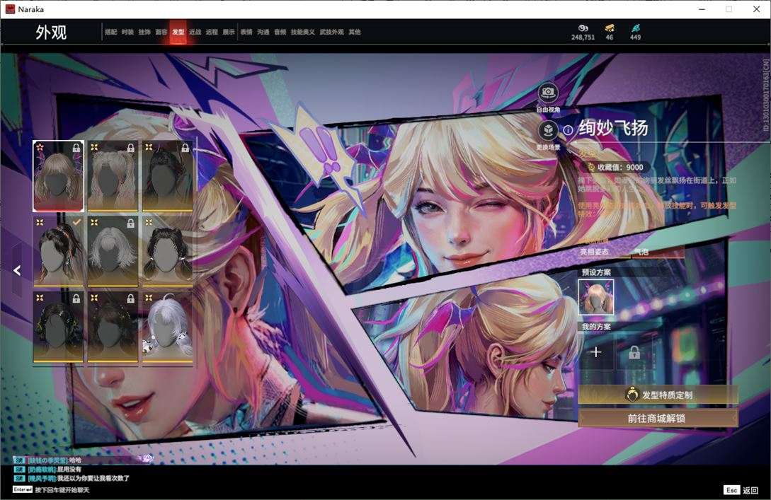Viewport: 771px width, 500px height.
Task: Click the 外观 page title
Action: pyautogui.click(x=51, y=33)
